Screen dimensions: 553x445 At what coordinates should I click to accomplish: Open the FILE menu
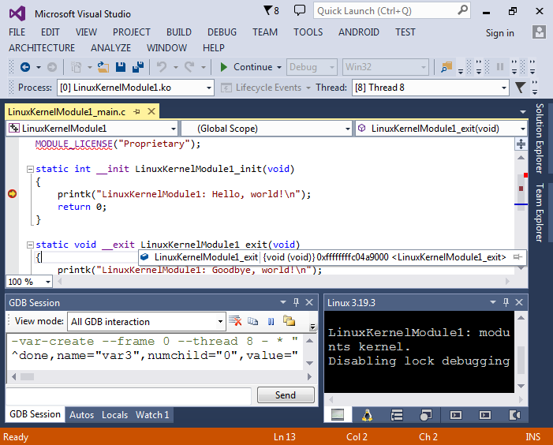(x=17, y=32)
